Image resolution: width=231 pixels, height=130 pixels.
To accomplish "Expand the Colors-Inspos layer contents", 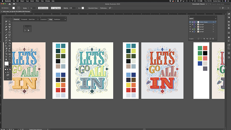I will coord(196,22).
